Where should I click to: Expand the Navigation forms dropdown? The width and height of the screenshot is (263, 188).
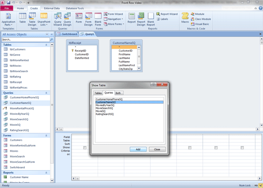point(113,19)
